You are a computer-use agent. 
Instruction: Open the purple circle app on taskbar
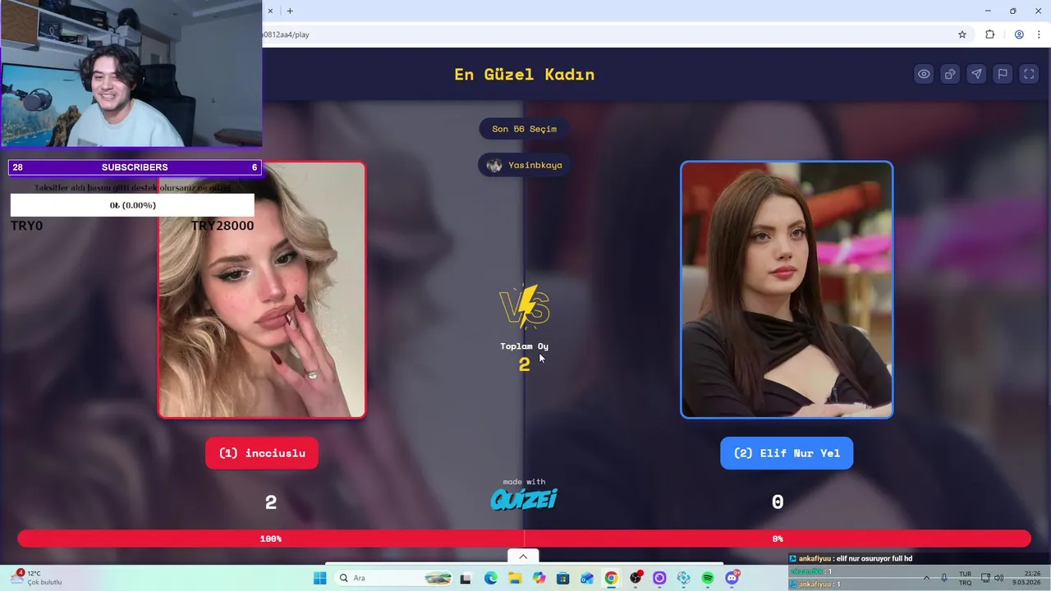coord(659,578)
